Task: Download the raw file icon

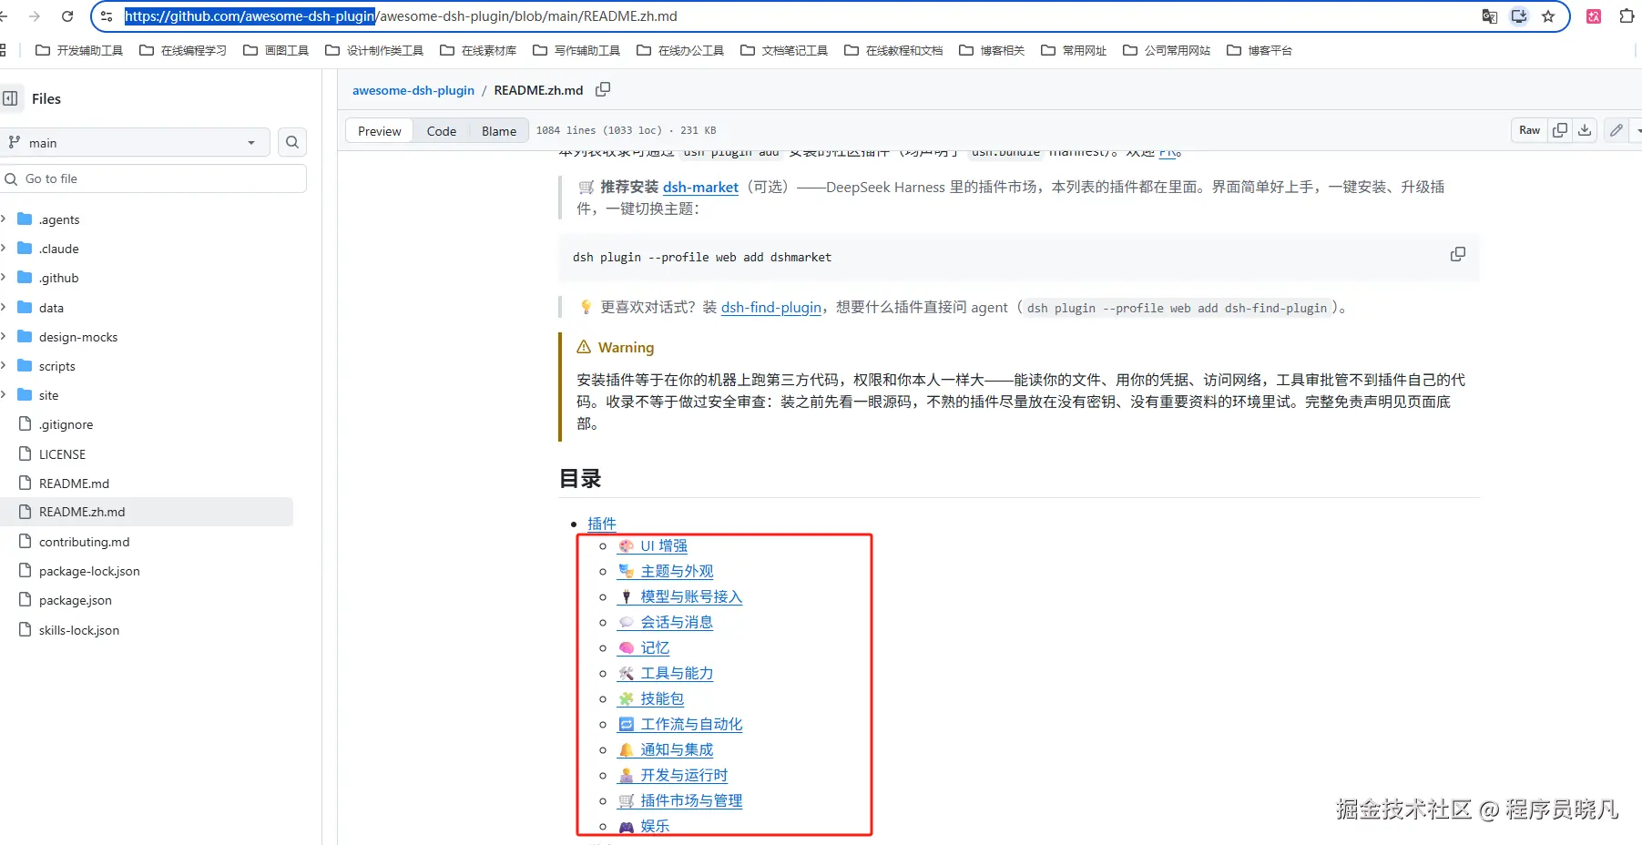Action: 1585,130
